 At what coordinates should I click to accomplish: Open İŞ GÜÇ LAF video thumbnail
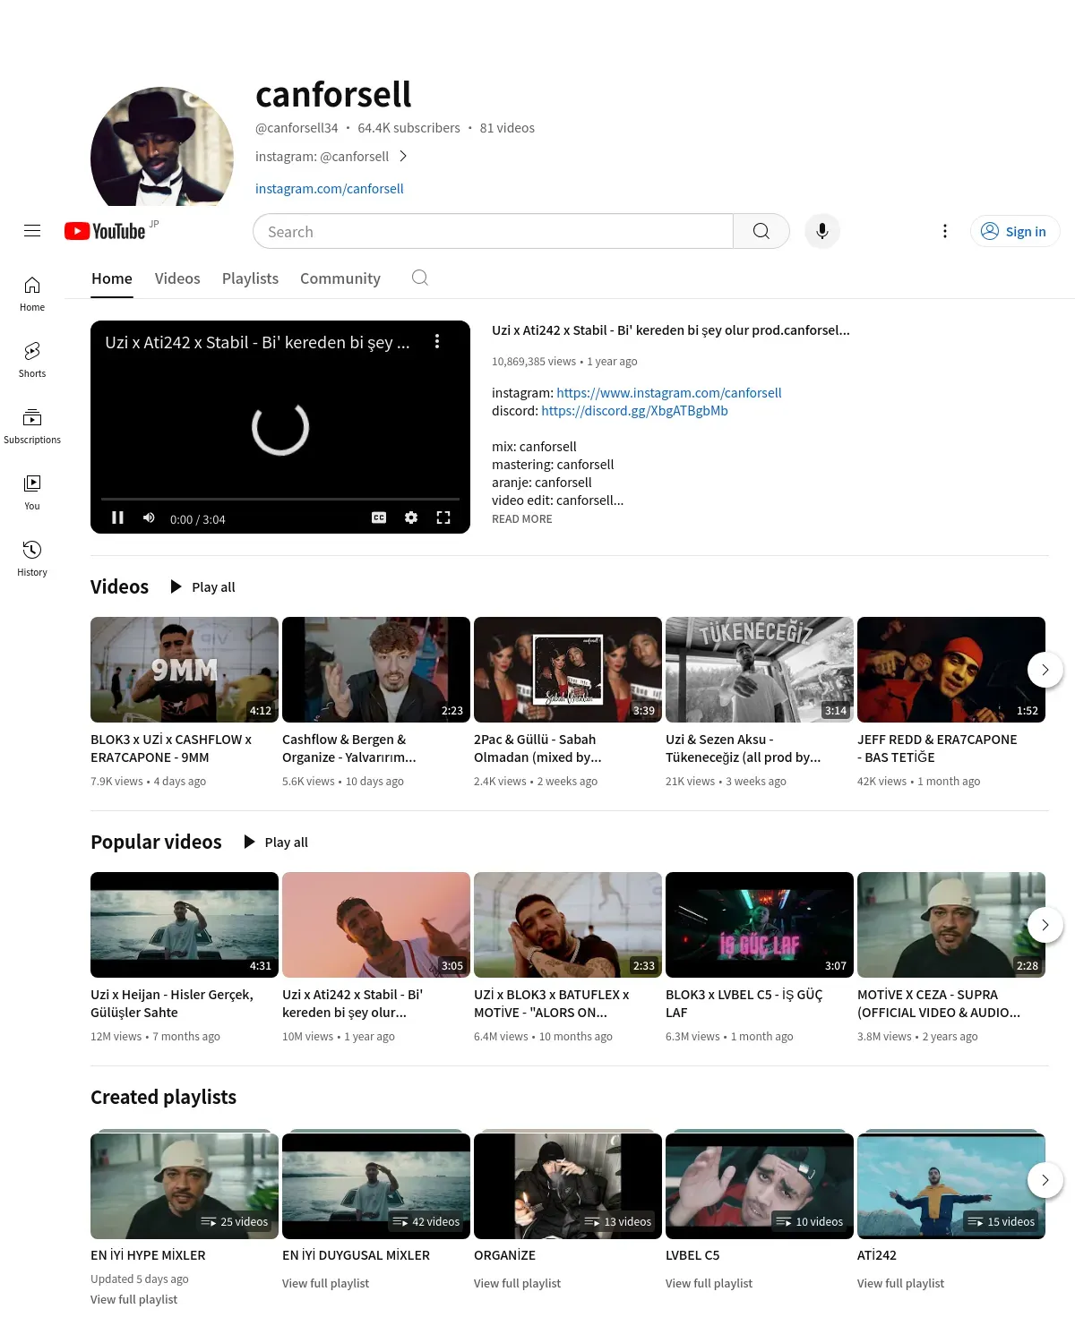pos(760,925)
